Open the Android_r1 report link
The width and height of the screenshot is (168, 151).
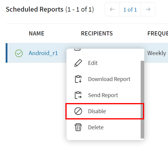[43, 53]
